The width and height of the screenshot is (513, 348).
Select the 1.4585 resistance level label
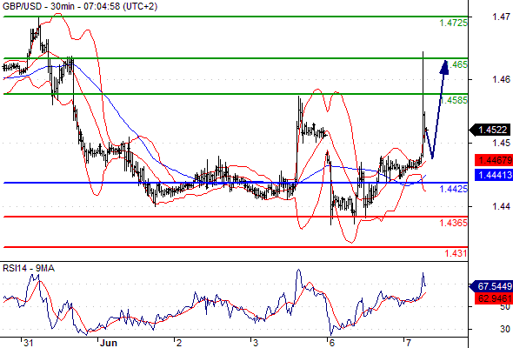454,100
